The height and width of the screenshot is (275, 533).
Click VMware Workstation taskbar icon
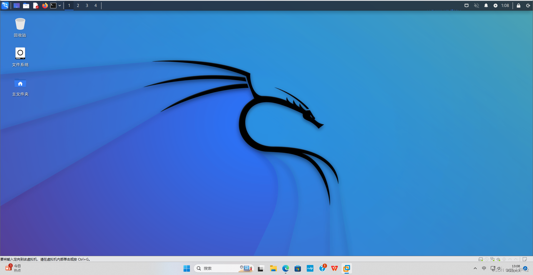(x=347, y=268)
